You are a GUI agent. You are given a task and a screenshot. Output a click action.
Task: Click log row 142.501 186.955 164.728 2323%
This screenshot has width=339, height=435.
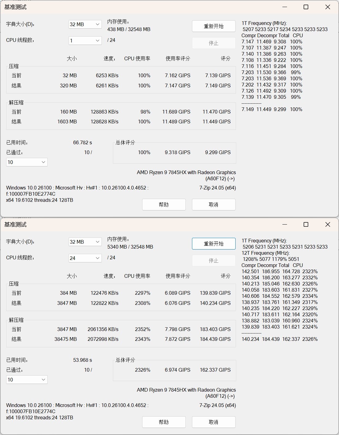(x=280, y=271)
